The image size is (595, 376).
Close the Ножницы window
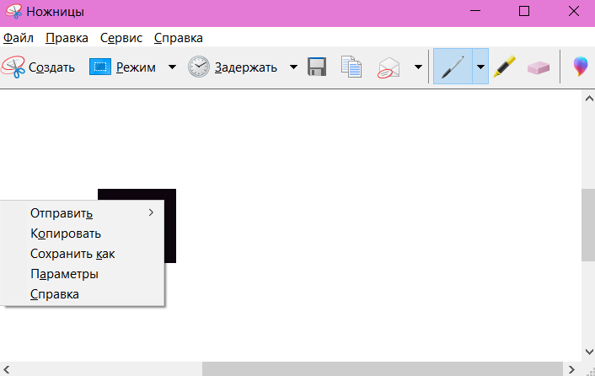(573, 12)
